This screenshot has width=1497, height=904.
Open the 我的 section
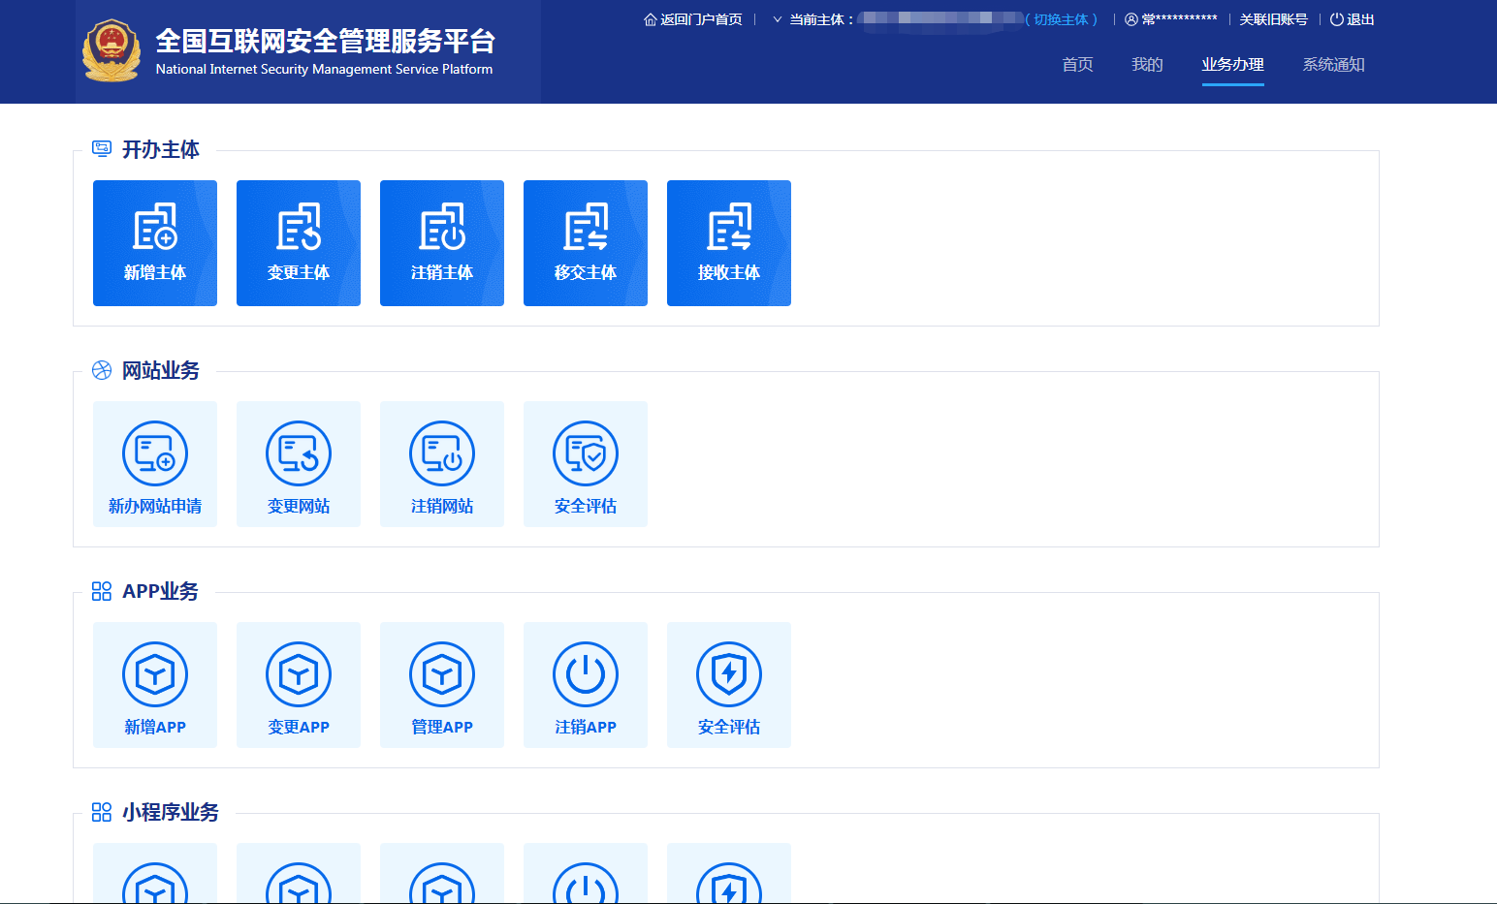pos(1146,64)
